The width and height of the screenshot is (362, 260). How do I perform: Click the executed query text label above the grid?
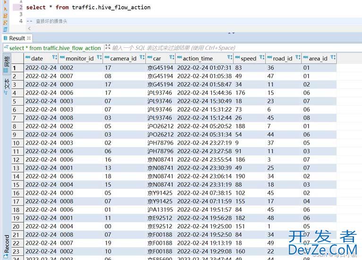[55, 47]
